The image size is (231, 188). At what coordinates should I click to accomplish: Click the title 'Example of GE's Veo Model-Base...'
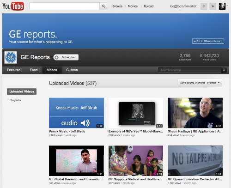click(x=135, y=131)
